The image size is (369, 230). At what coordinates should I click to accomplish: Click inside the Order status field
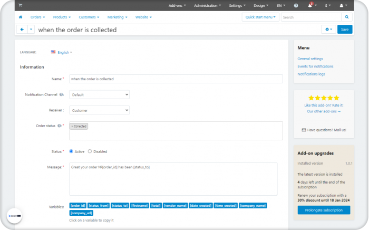pos(176,131)
